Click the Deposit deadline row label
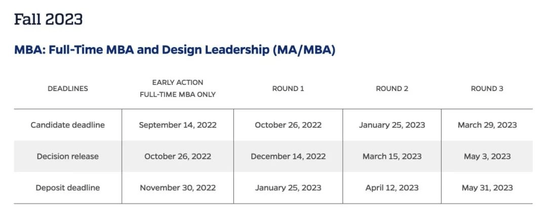This screenshot has height=214, width=547. [68, 188]
